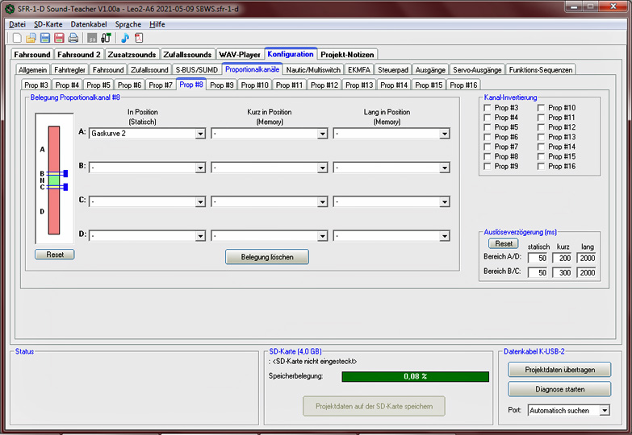Click the Speicherbelegung 0,08 % progress bar
This screenshot has height=435, width=632.
tap(415, 376)
